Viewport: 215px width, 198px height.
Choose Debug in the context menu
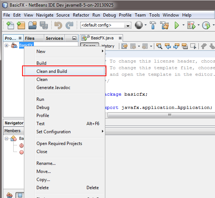64,107
